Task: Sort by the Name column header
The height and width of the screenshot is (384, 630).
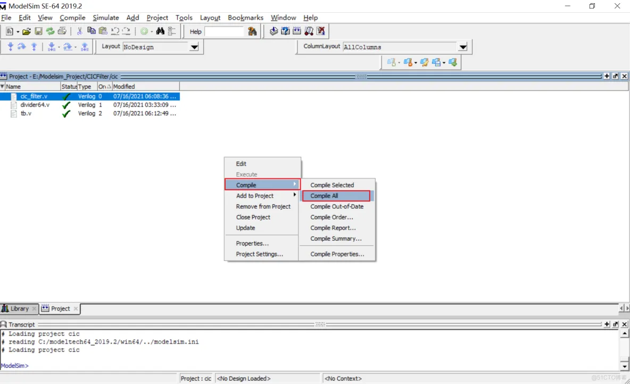Action: click(32, 86)
